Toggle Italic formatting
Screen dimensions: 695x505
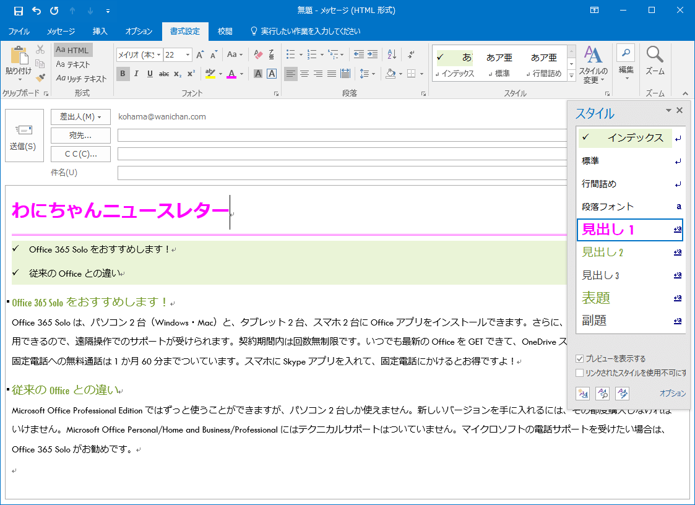[x=137, y=74]
